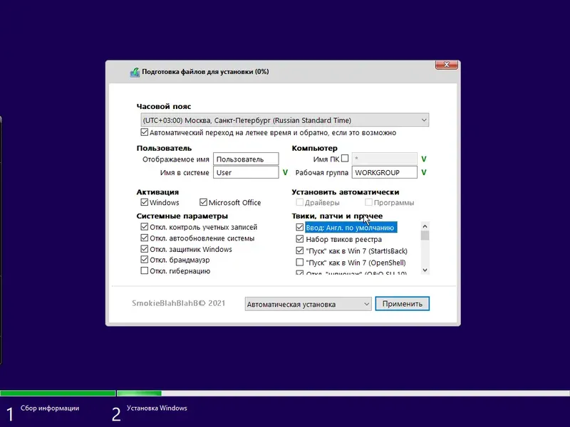570x427 pixels.
Task: Select the "Сбор информации" step at bottom
Action: pos(50,408)
